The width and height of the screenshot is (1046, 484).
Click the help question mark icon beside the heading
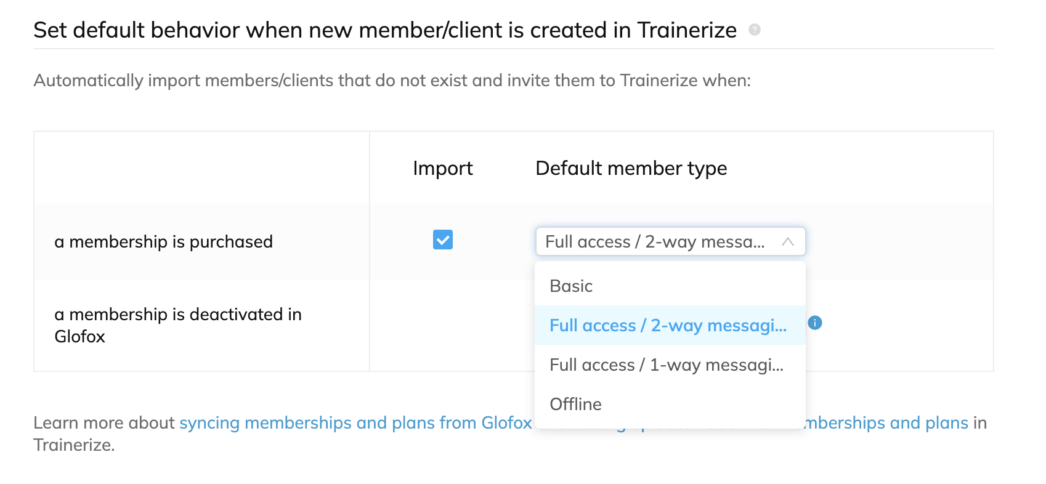click(754, 30)
